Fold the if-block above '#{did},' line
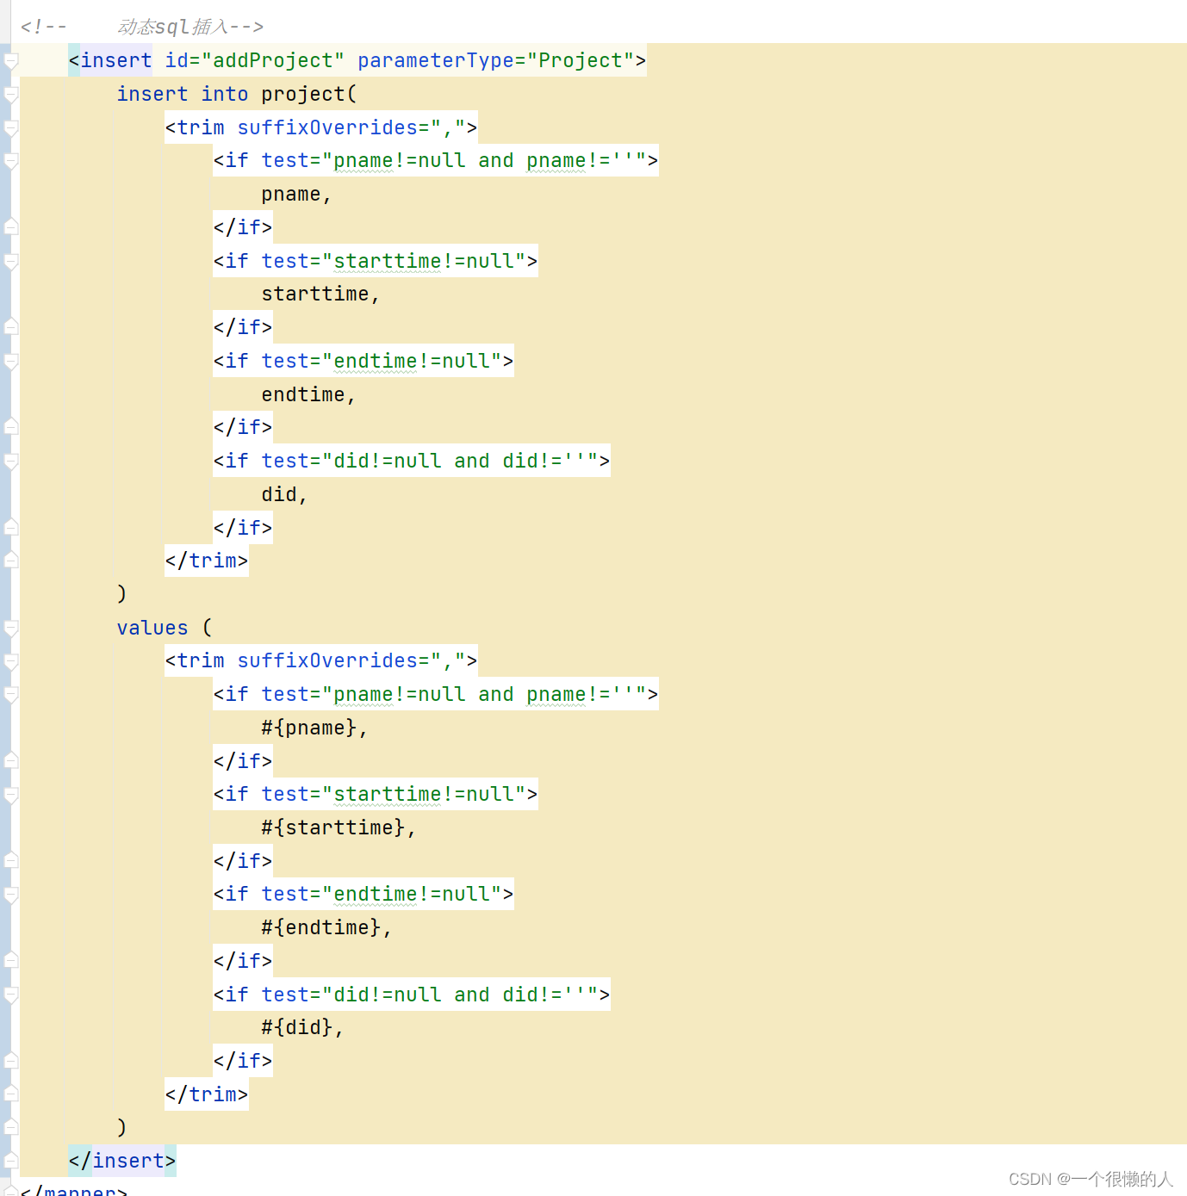The width and height of the screenshot is (1187, 1196). tap(10, 995)
